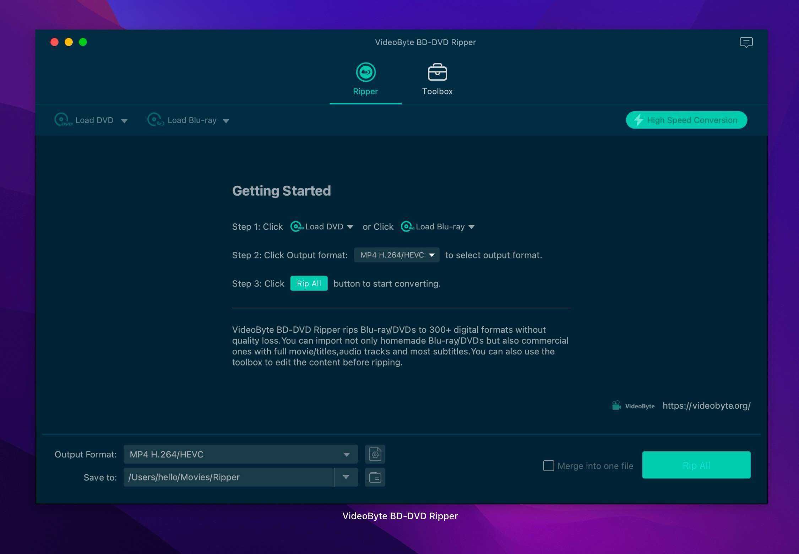799x554 pixels.
Task: Click the Toolbox briefcase icon
Action: (437, 72)
